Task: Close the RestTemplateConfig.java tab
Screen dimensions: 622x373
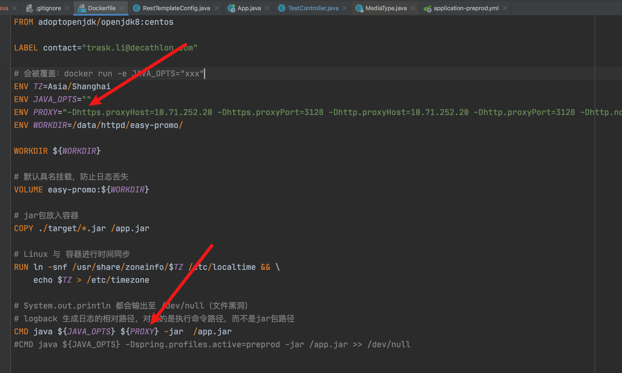Action: (x=216, y=8)
